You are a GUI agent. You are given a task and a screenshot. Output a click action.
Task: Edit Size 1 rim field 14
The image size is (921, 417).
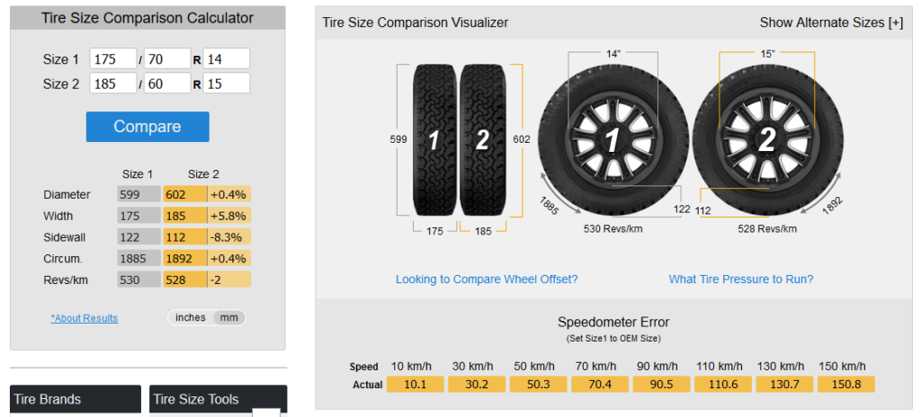(x=226, y=58)
